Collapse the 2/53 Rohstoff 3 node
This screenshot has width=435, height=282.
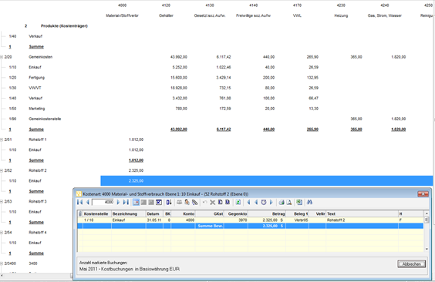tap(2, 202)
